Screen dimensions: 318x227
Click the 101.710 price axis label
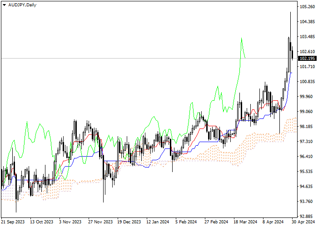(x=307, y=66)
